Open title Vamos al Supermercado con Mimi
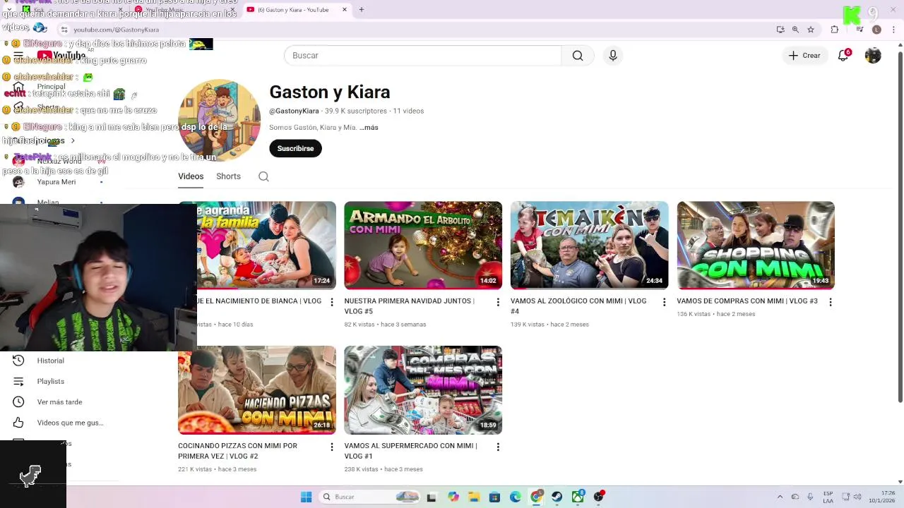Image resolution: width=904 pixels, height=508 pixels. tap(412, 450)
